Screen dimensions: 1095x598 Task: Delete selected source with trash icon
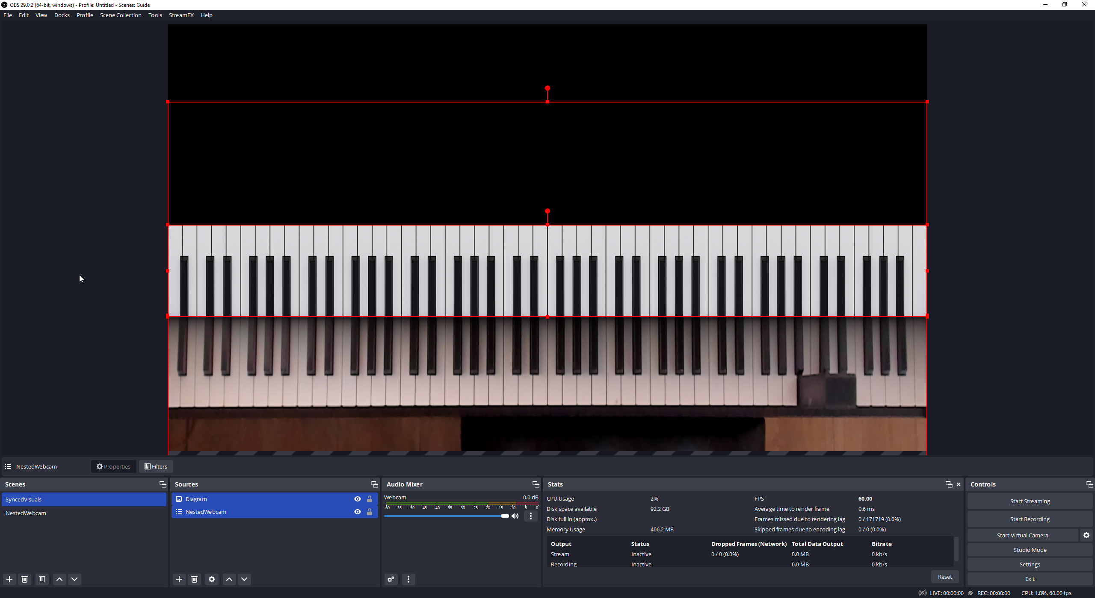195,579
